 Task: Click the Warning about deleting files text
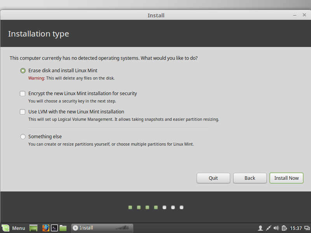click(72, 78)
